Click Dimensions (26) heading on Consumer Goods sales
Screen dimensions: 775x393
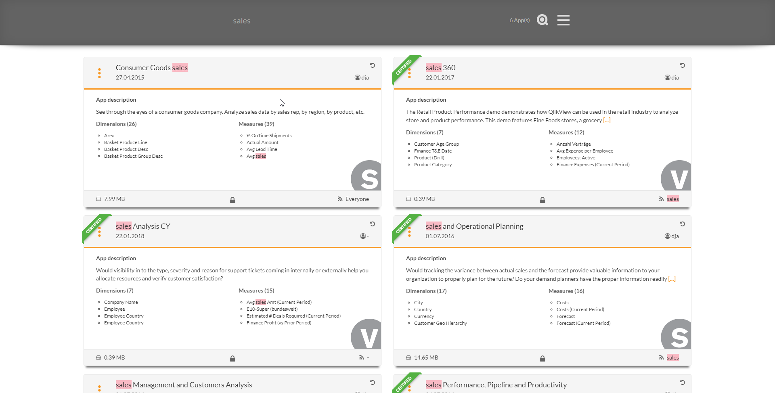116,124
